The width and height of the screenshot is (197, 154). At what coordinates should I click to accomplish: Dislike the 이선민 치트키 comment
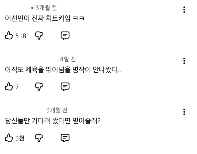[38, 35]
